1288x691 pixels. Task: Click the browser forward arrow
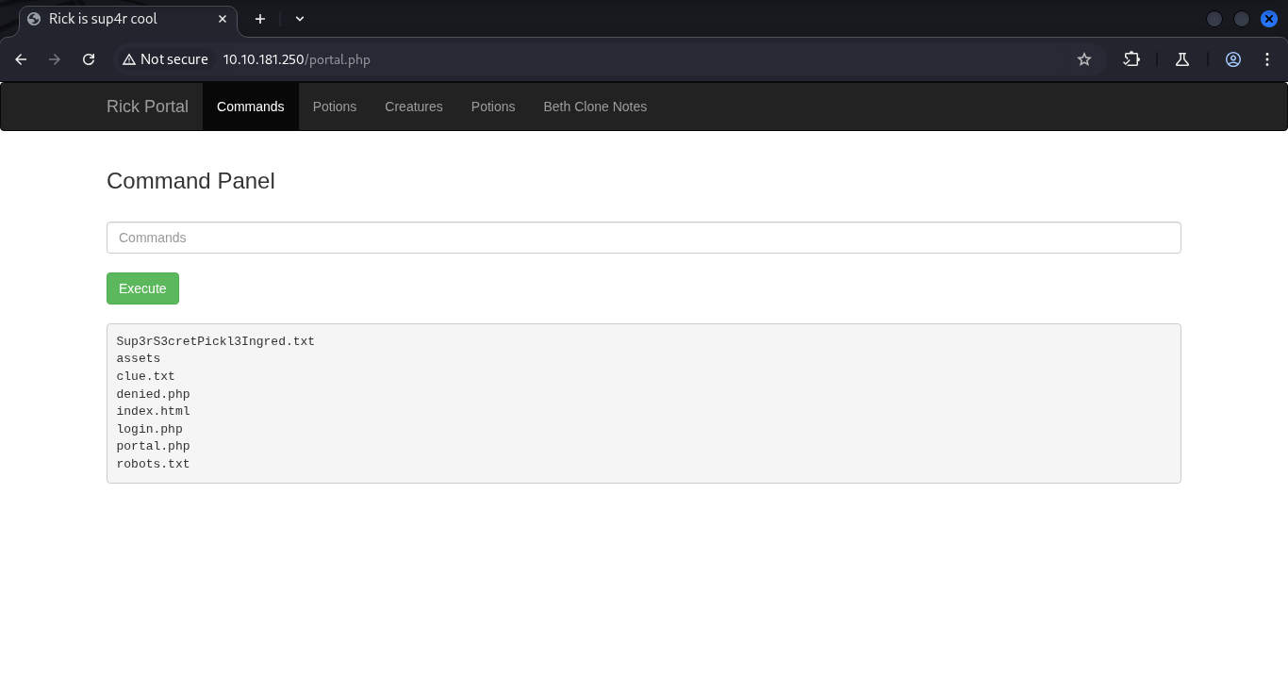55,59
